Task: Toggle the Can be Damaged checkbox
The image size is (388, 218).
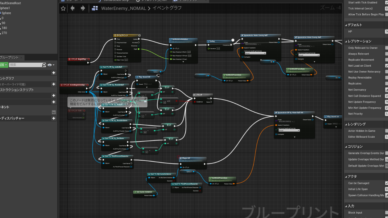Action: [387, 183]
